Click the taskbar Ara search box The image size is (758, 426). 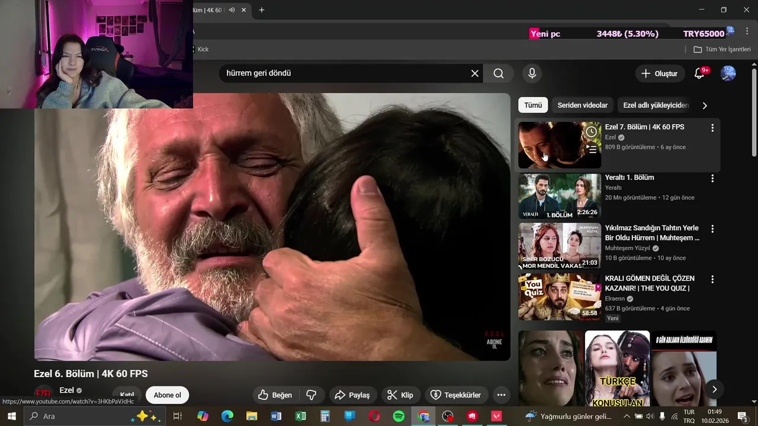94,417
